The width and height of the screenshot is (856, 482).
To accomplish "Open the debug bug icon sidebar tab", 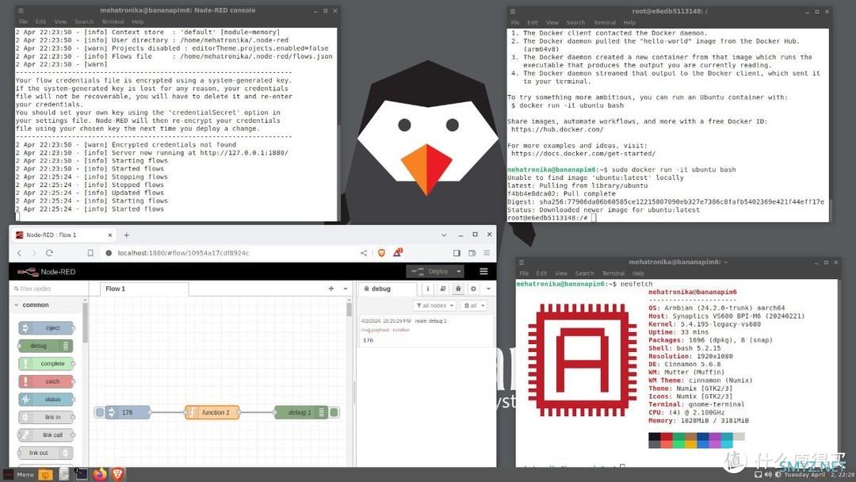I will tap(458, 289).
